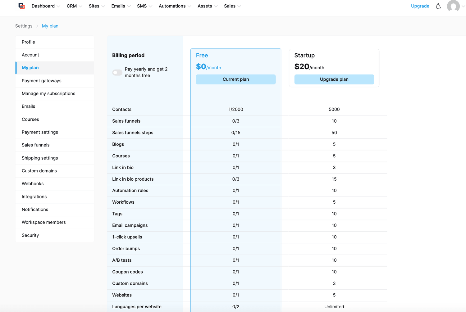Open Payment settings in sidebar
This screenshot has width=466, height=312.
pyautogui.click(x=55, y=132)
